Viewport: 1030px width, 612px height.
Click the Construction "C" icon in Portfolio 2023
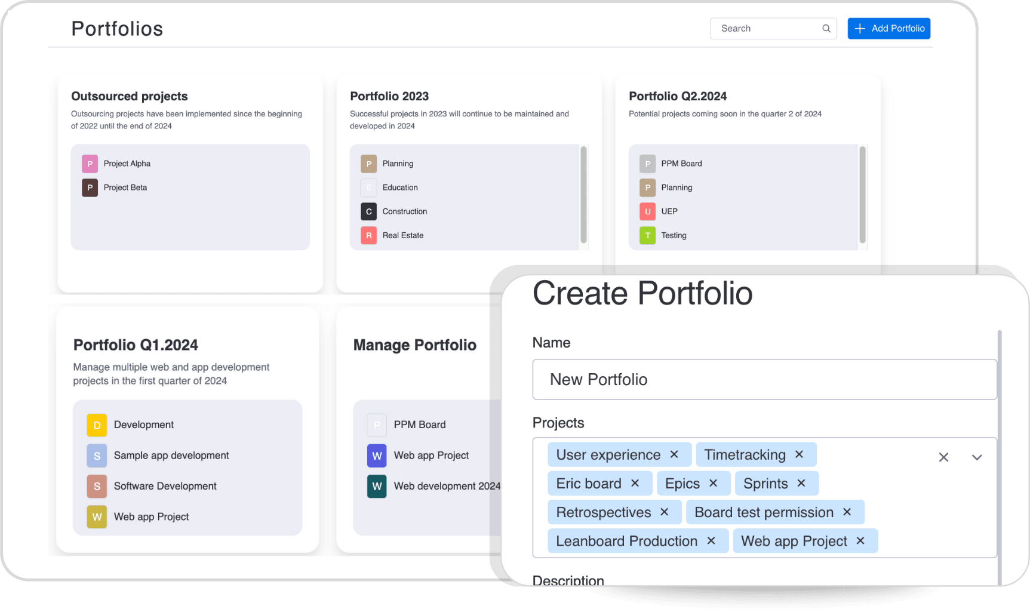click(x=368, y=211)
